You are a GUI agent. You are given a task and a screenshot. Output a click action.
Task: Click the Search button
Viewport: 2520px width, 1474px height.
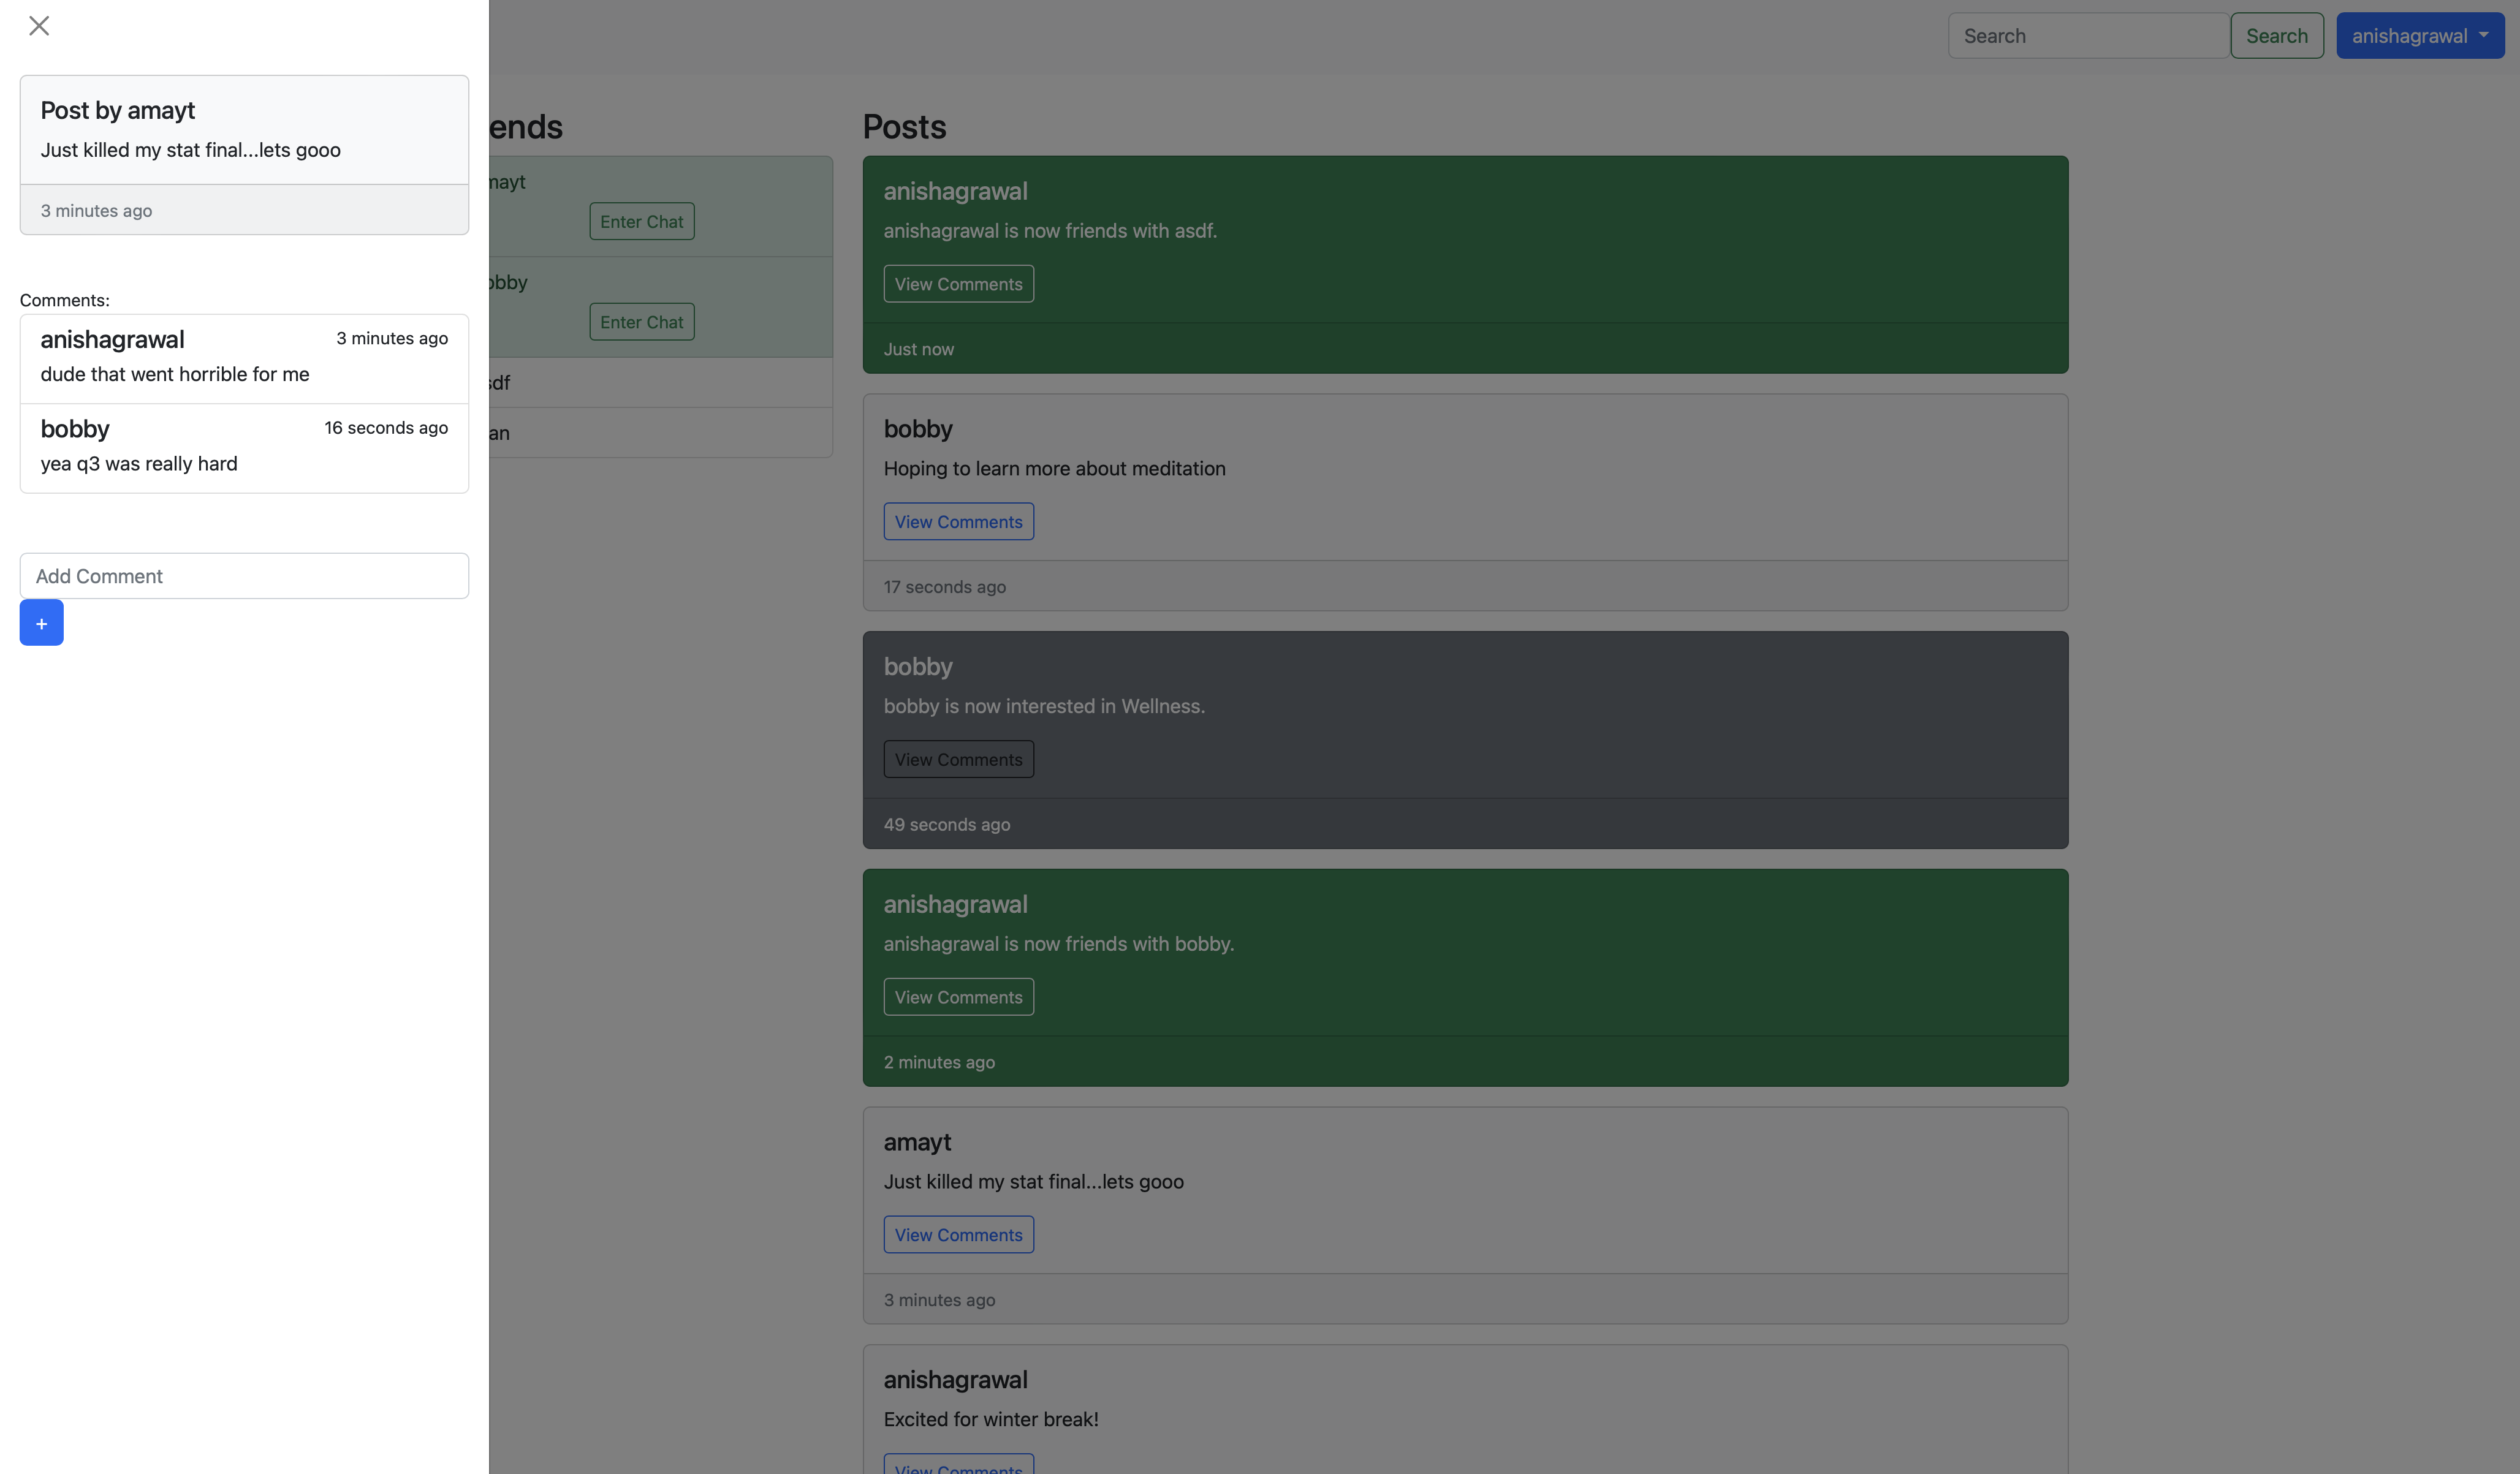(2276, 35)
